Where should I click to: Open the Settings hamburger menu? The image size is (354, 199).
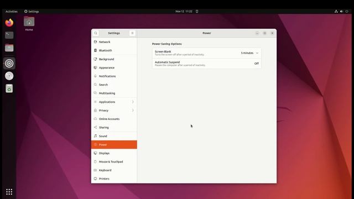tap(132, 33)
